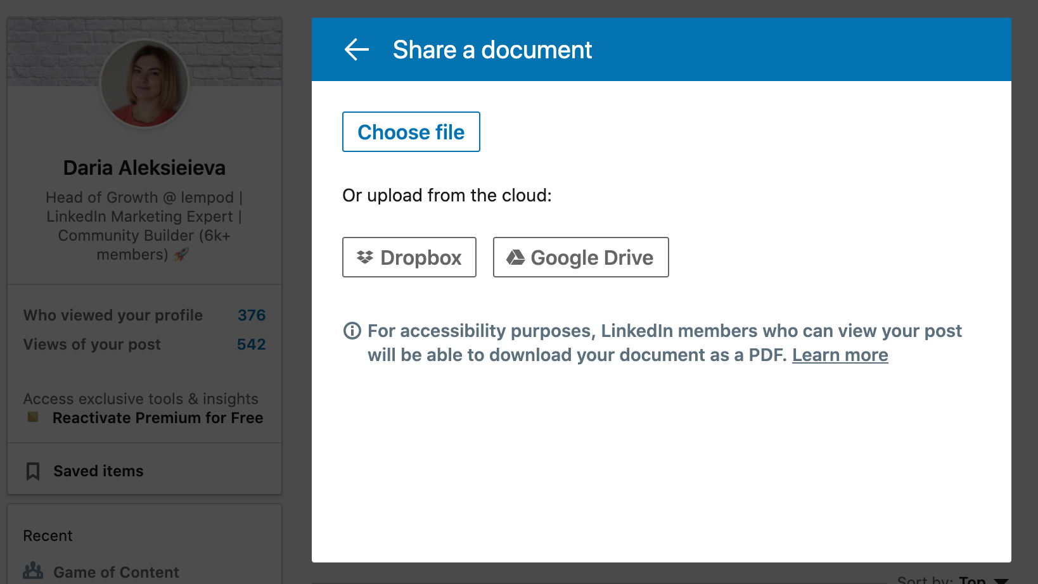
Task: Open the Learn more link
Action: click(840, 355)
